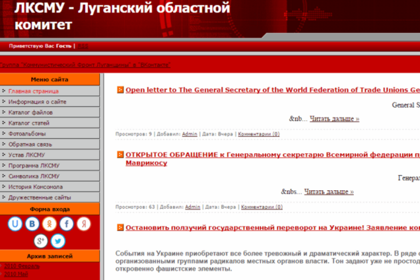Log in with the Odnoklassniki icon
Viewport: 420px width, 280px height.
50,224
